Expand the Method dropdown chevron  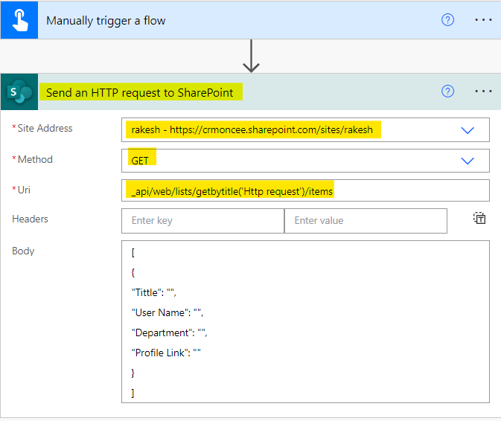(468, 161)
